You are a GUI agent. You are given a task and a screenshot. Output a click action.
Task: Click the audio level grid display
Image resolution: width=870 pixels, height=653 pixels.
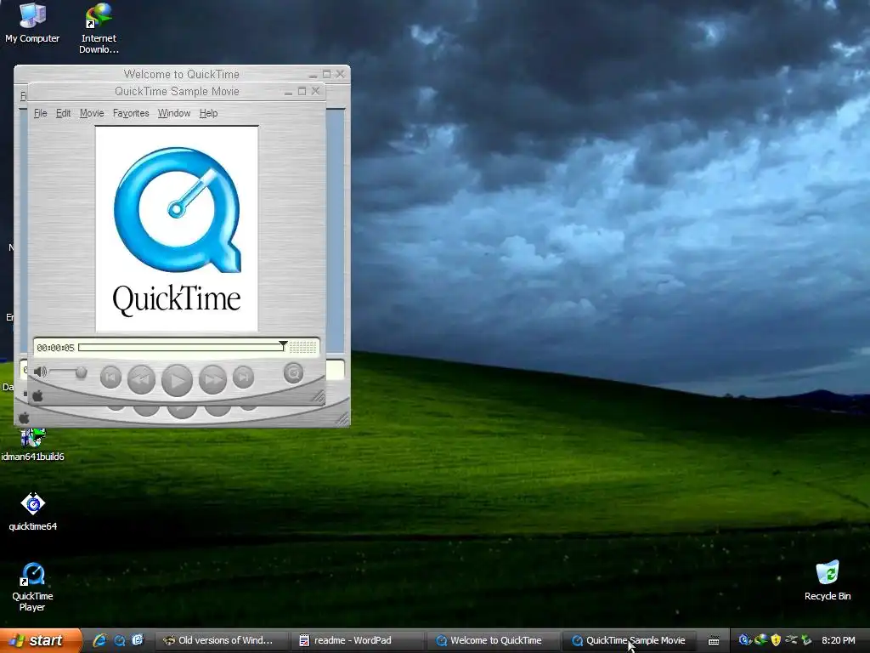(303, 348)
